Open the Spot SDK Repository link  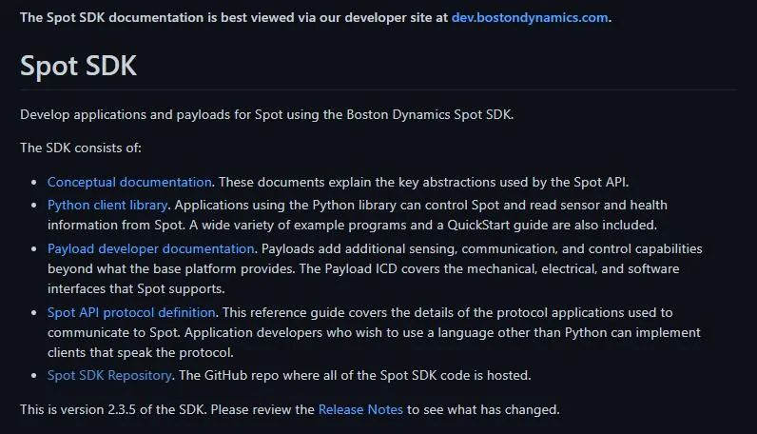pos(109,375)
